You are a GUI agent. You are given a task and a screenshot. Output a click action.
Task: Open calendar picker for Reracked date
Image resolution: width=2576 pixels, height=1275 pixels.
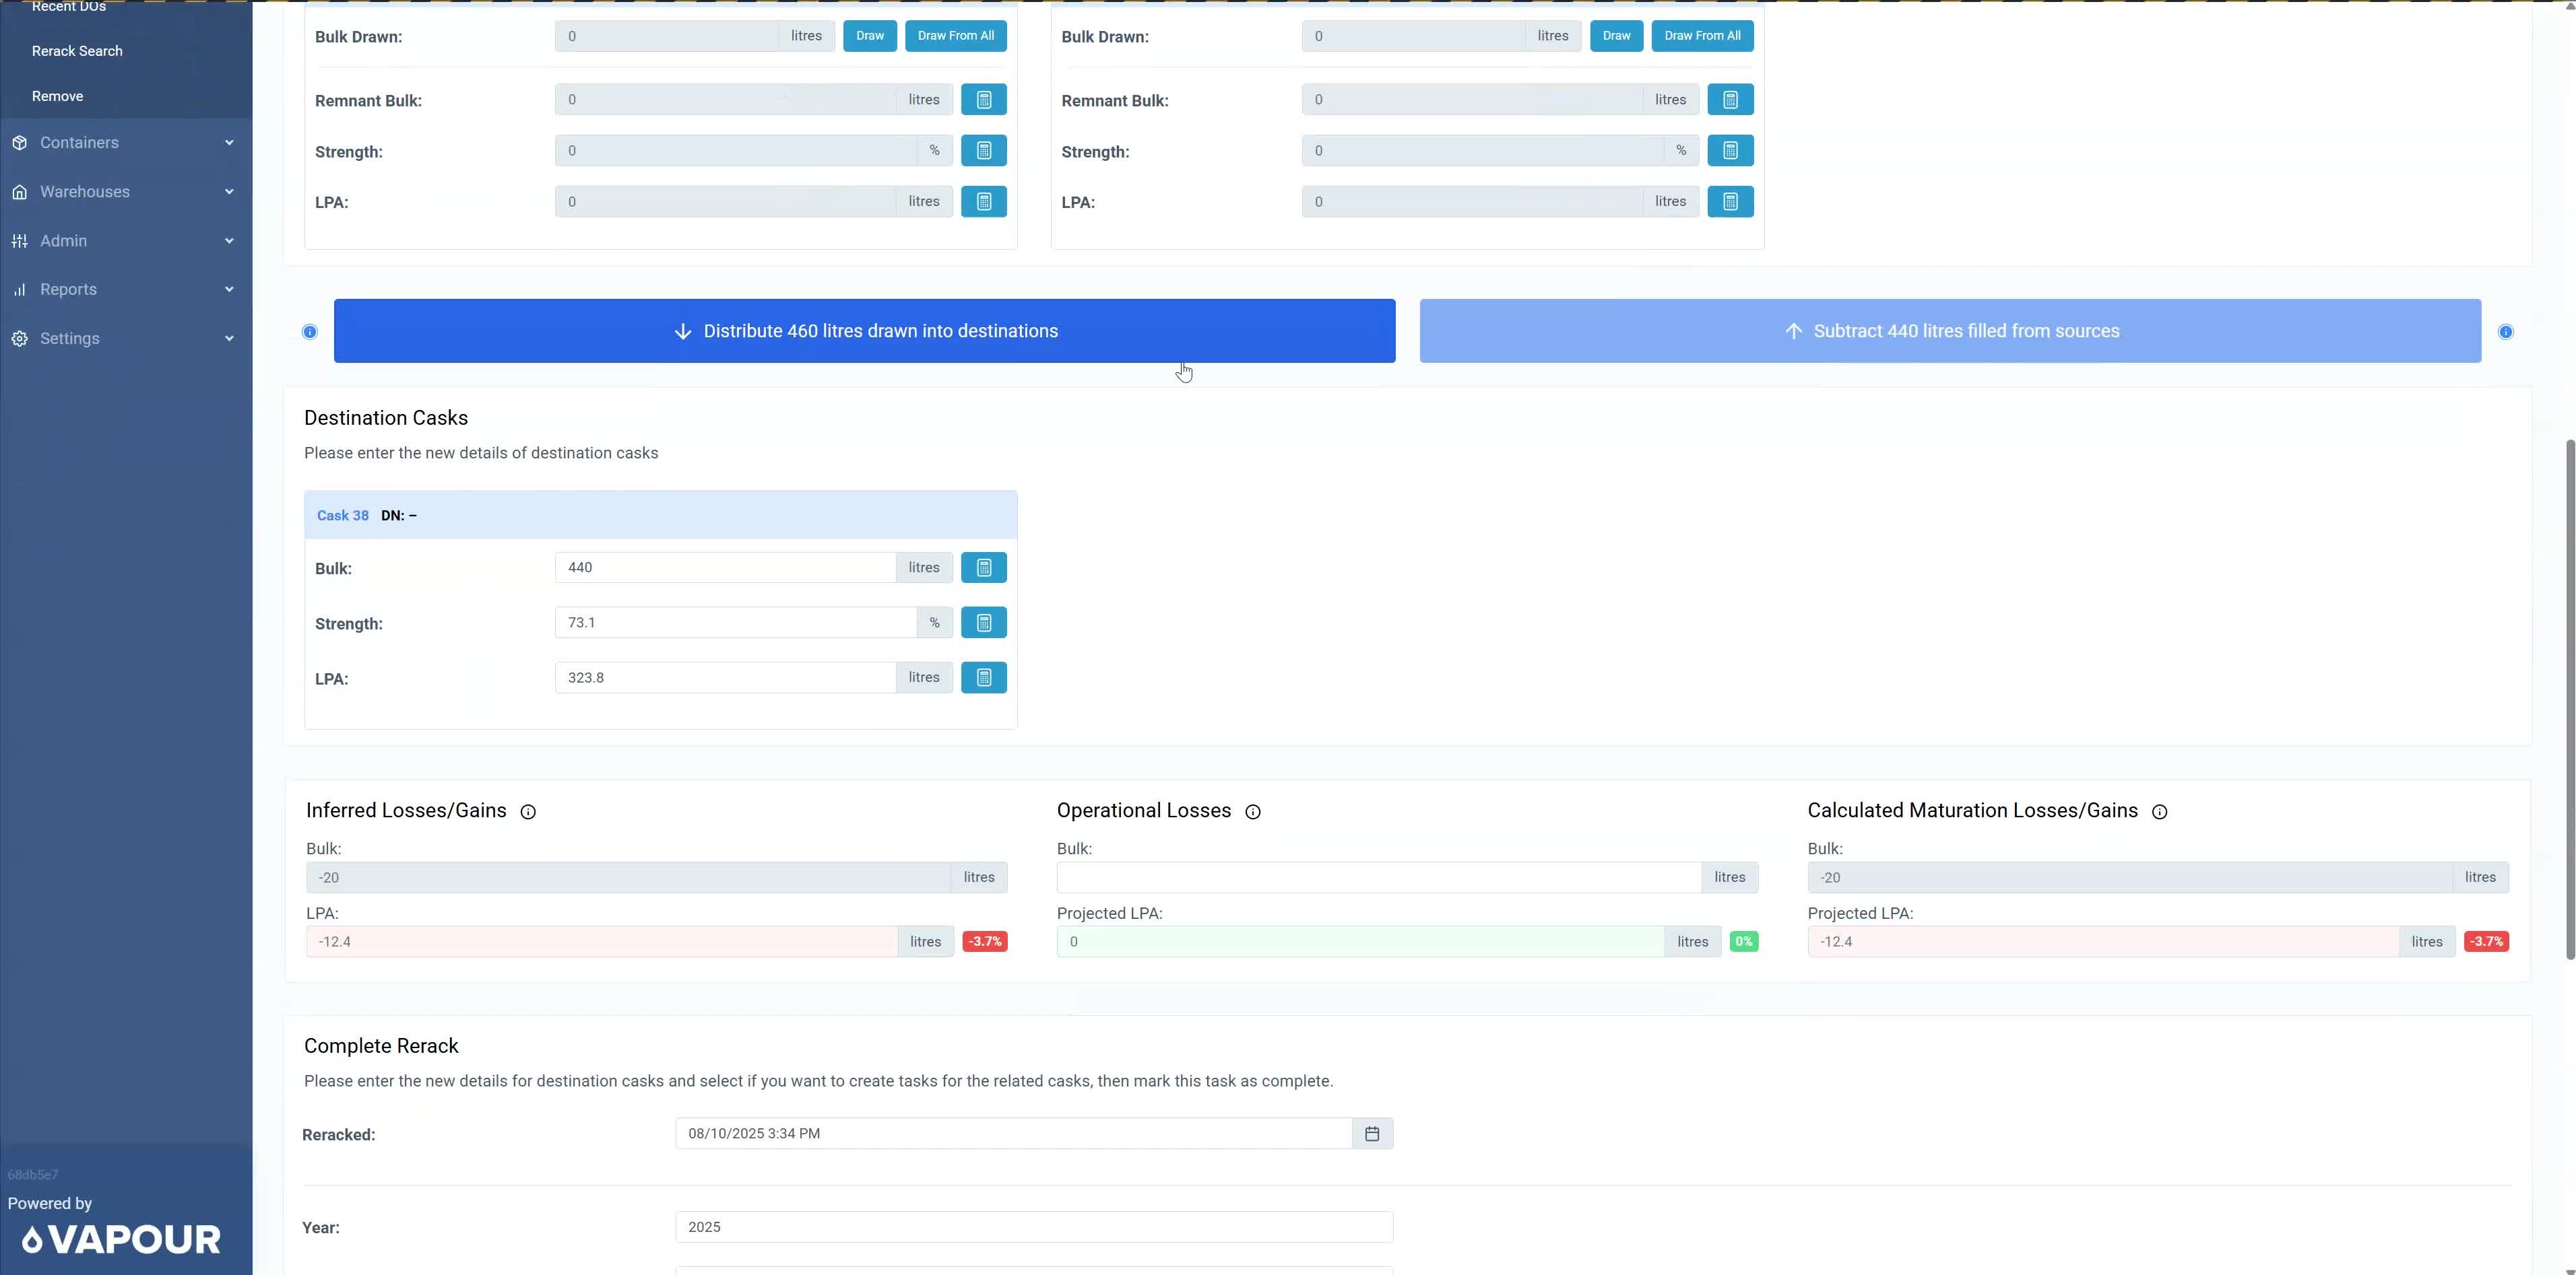pyautogui.click(x=1372, y=1134)
